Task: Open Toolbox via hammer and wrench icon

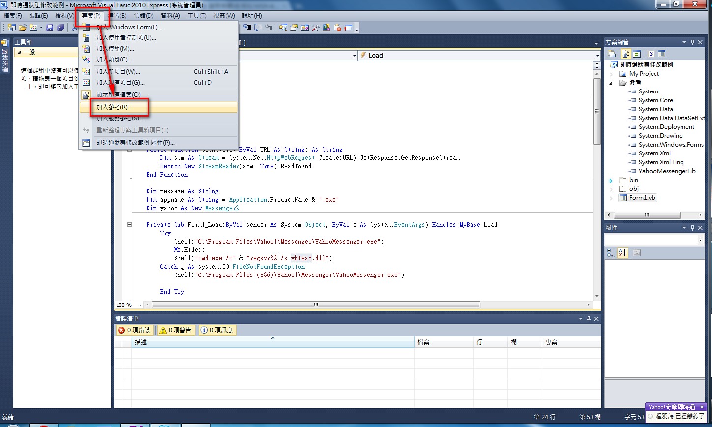Action: 316,28
